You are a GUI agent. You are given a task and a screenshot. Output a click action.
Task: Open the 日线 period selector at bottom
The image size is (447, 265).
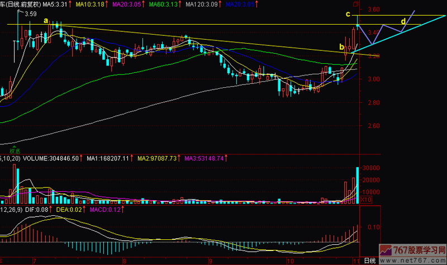(370, 261)
